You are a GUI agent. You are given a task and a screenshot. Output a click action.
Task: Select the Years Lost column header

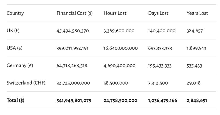tap(197, 13)
